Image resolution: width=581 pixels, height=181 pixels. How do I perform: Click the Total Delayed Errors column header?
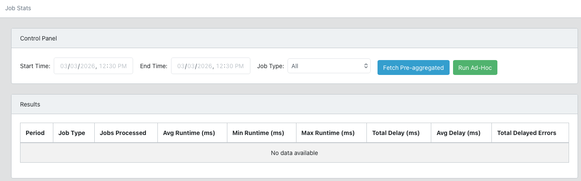(526, 133)
